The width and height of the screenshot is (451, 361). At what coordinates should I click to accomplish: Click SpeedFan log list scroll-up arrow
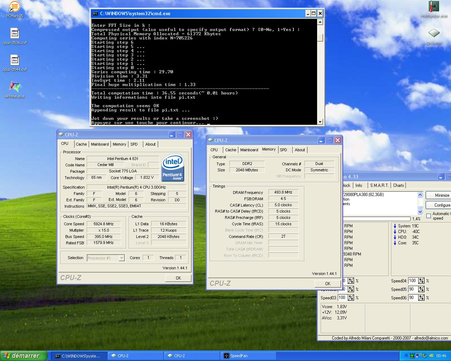point(420,195)
